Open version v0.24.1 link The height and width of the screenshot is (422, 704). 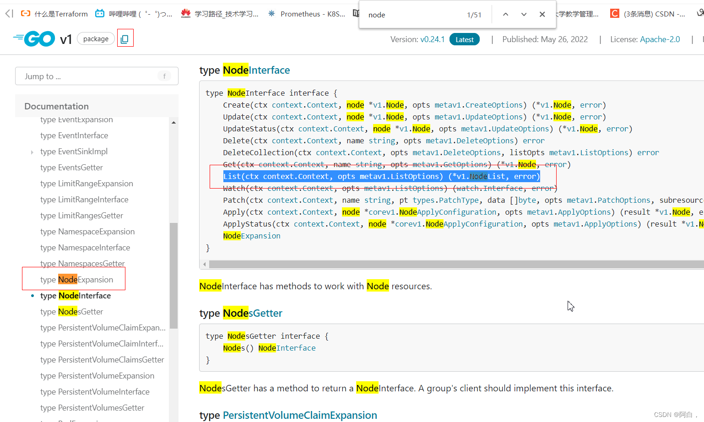click(433, 39)
